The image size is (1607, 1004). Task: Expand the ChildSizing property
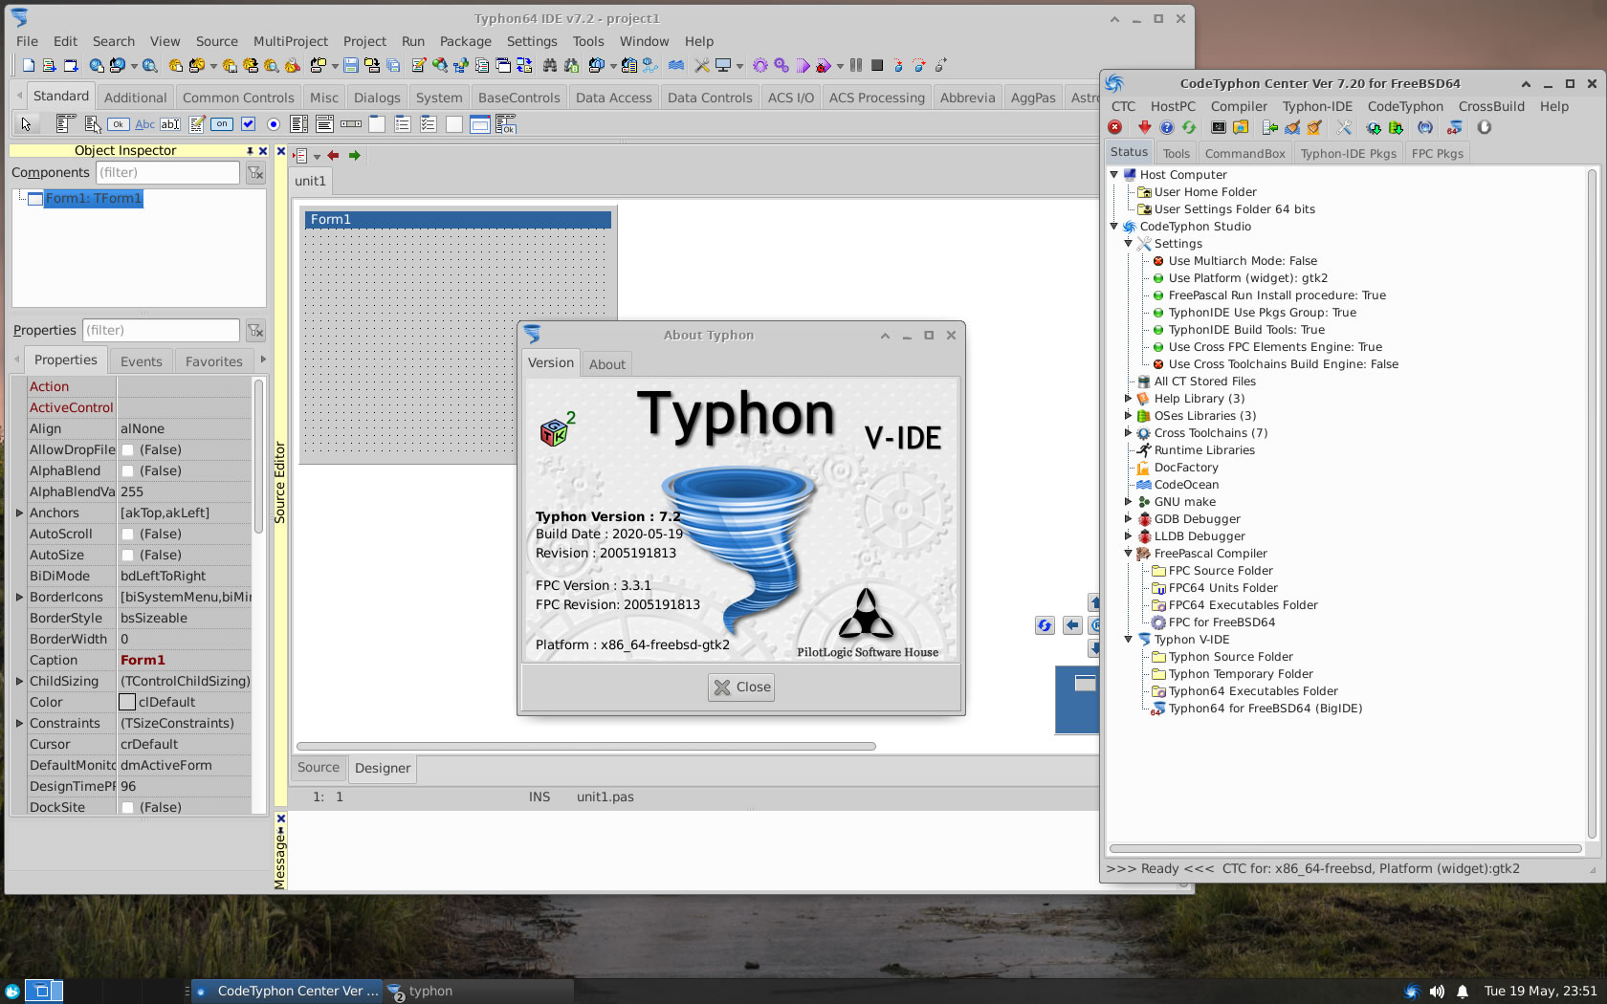[x=19, y=682]
